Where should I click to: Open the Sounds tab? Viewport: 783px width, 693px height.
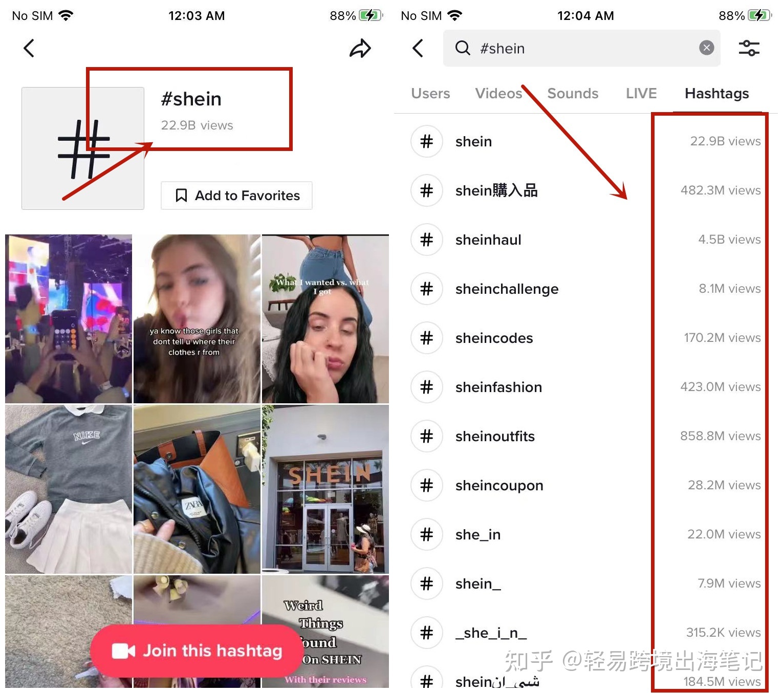[573, 93]
